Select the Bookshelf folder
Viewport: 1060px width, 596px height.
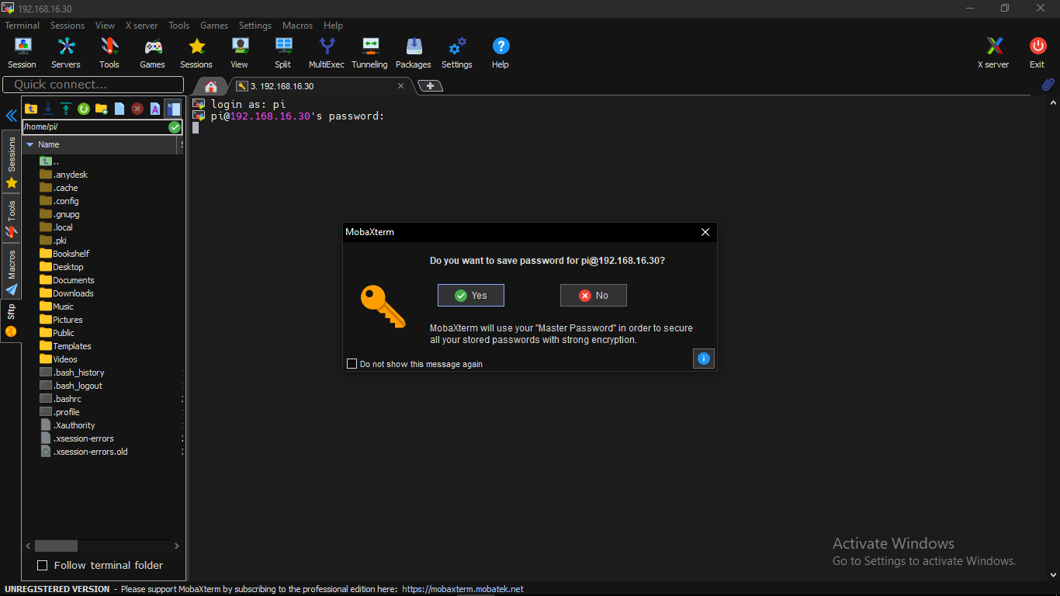coord(64,254)
